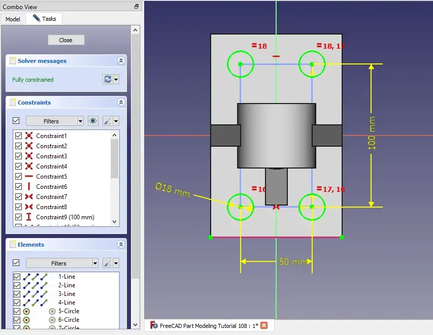Click the 50 mm dimension label

293,261
